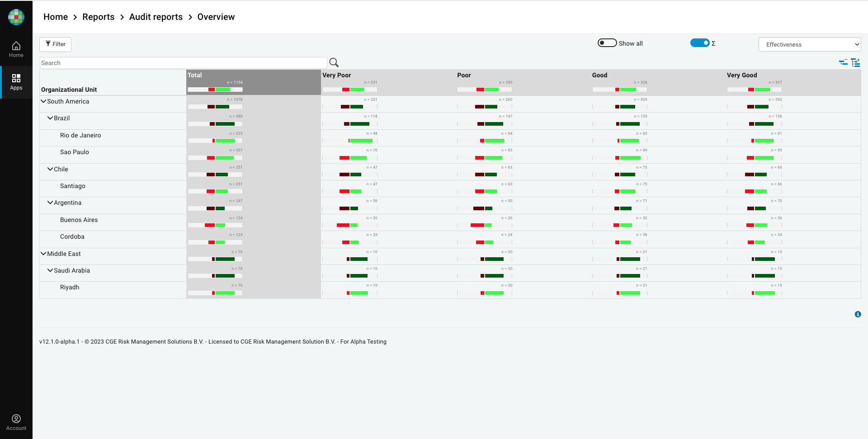Click the blue info icon
This screenshot has width=868, height=439.
[858, 314]
